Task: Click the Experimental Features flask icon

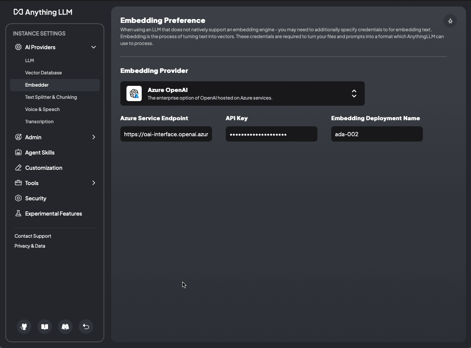Action: 18,213
